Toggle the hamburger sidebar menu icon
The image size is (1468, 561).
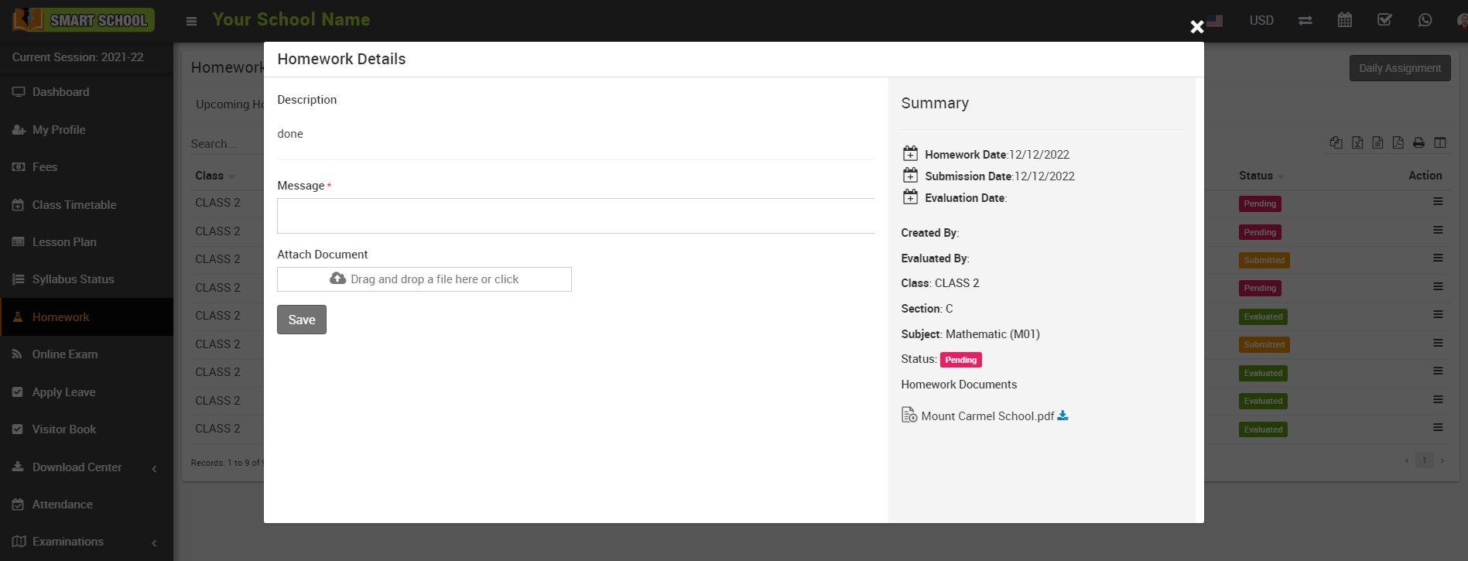[191, 21]
